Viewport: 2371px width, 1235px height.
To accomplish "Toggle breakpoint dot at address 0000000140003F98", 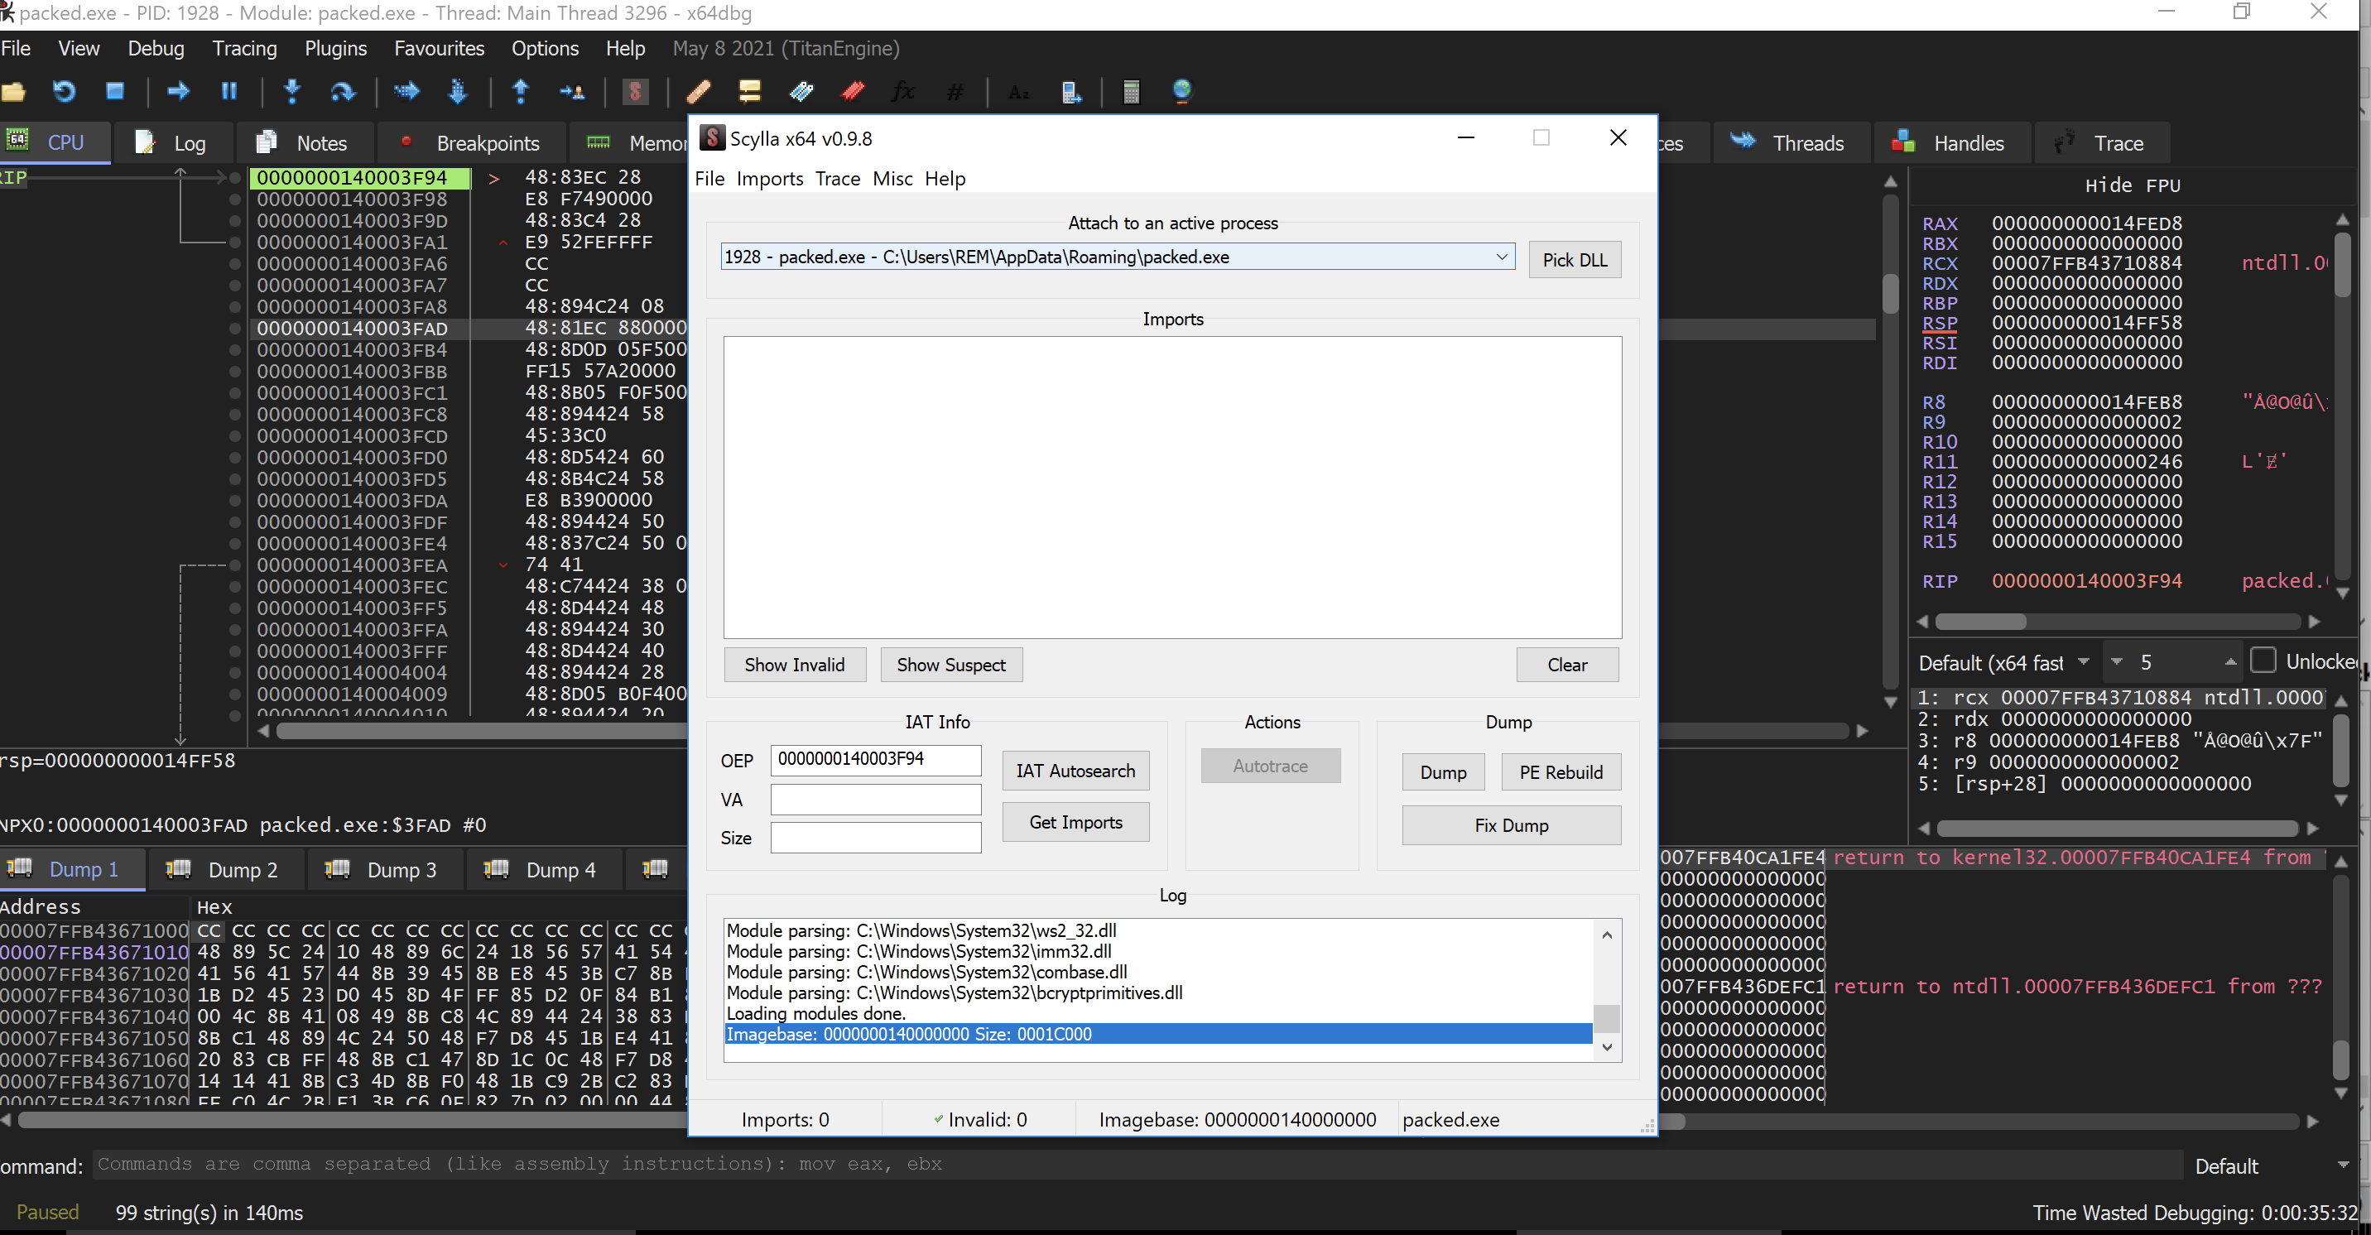I will tap(235, 199).
